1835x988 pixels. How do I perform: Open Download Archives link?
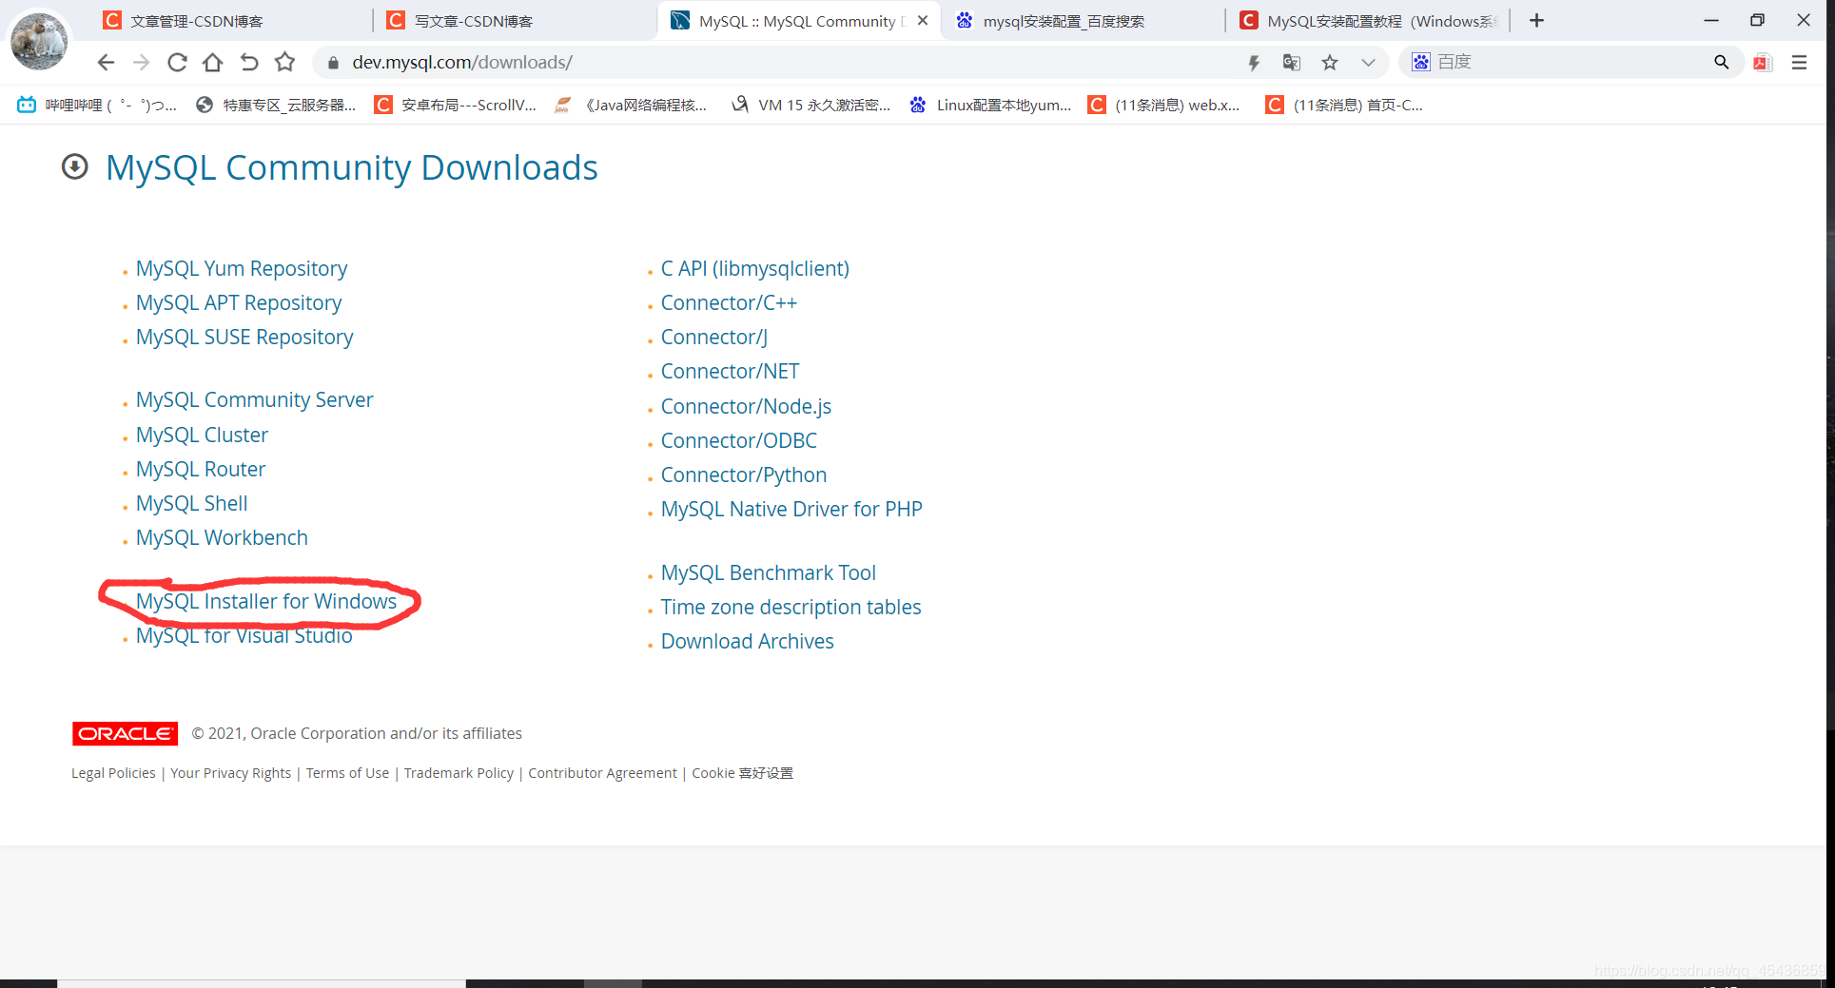[748, 641]
